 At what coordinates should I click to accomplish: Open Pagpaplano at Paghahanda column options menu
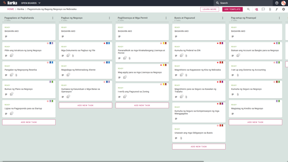(x=53, y=18)
